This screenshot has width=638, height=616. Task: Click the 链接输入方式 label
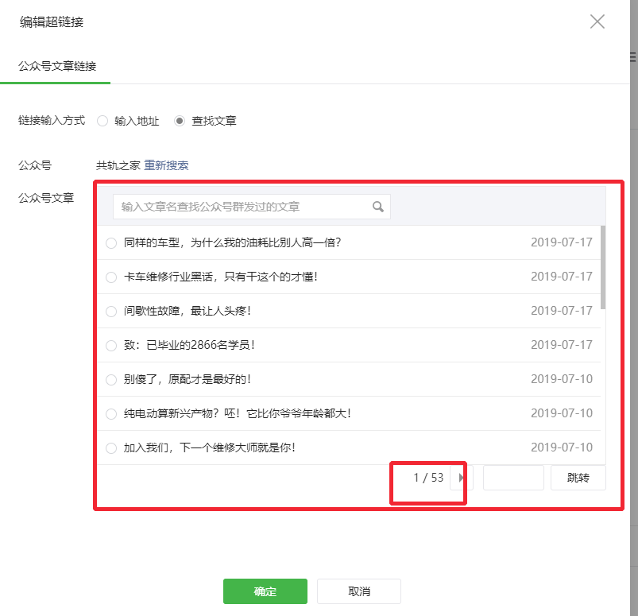[x=52, y=121]
